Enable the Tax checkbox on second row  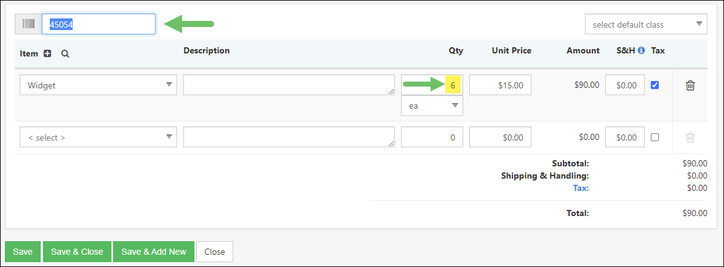coord(654,137)
